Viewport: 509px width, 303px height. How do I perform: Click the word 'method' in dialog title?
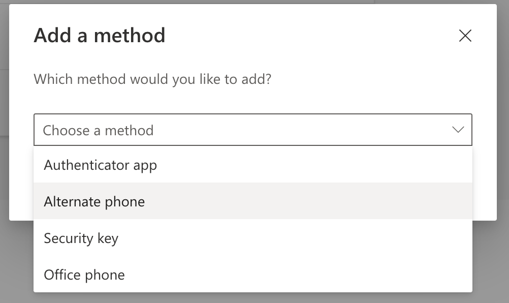click(130, 36)
